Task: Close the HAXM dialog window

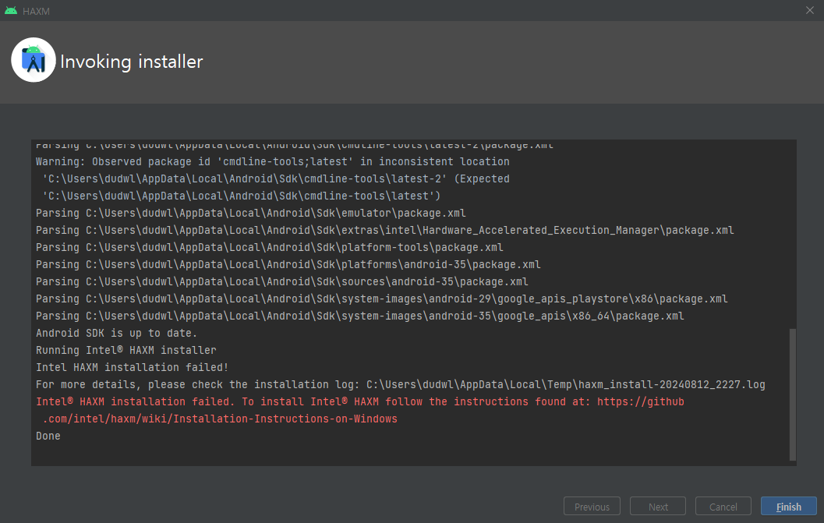Action: tap(810, 10)
